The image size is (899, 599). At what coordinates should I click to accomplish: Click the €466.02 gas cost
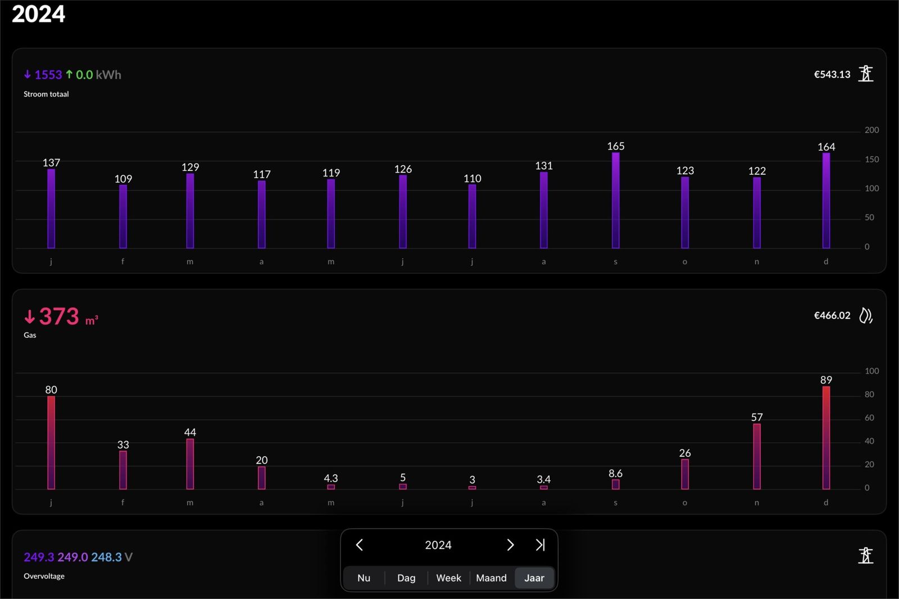pyautogui.click(x=832, y=316)
